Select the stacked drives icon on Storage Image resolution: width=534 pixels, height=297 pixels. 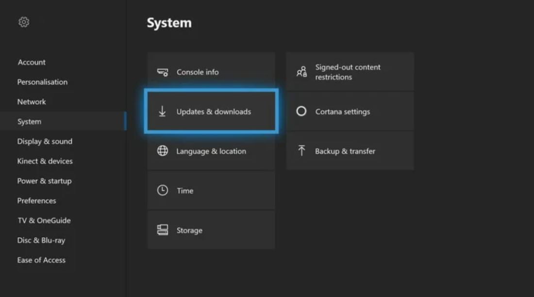(163, 230)
